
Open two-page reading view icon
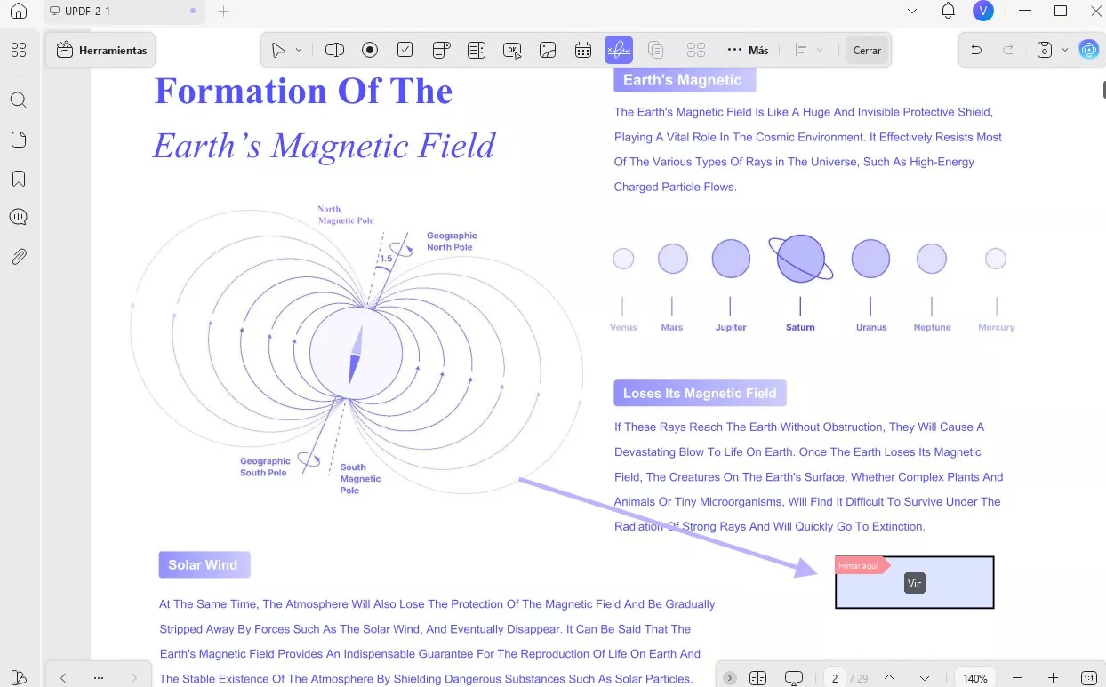(x=757, y=678)
